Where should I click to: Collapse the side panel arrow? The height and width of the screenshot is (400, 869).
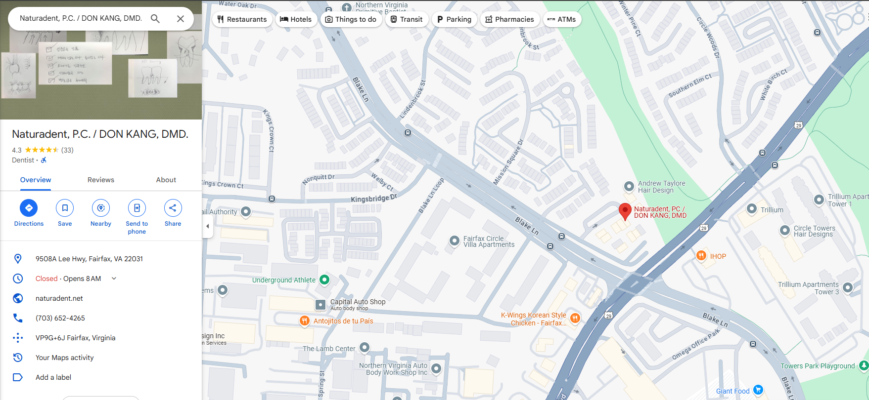click(x=208, y=226)
